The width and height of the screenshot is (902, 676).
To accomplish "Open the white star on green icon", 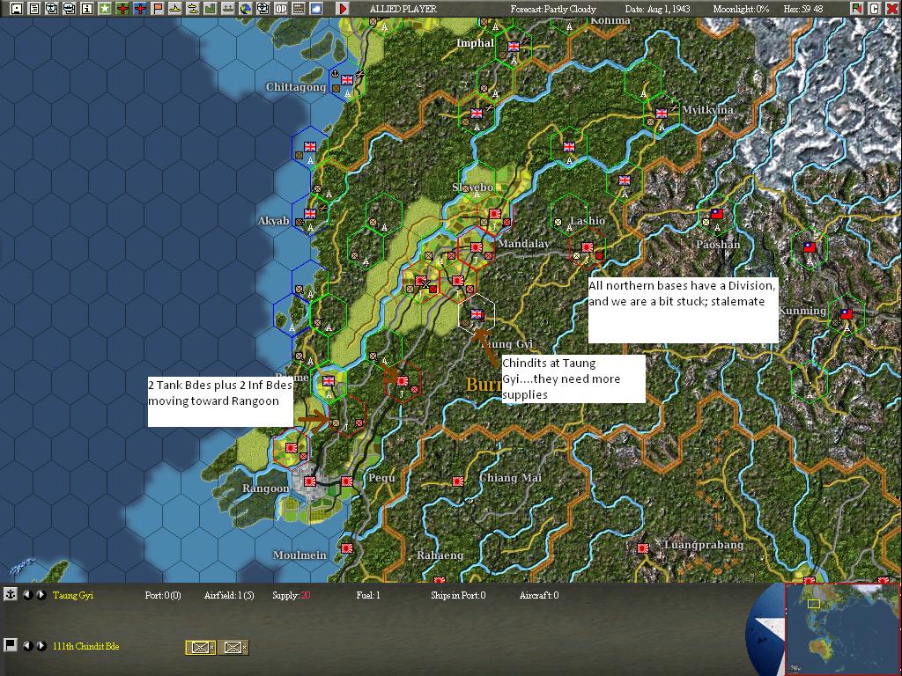I will point(104,8).
